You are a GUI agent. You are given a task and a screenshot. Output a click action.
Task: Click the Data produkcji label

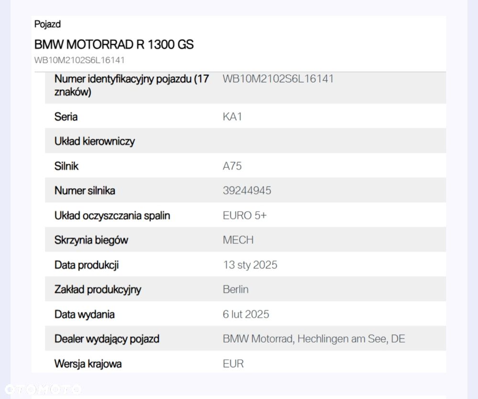(87, 265)
